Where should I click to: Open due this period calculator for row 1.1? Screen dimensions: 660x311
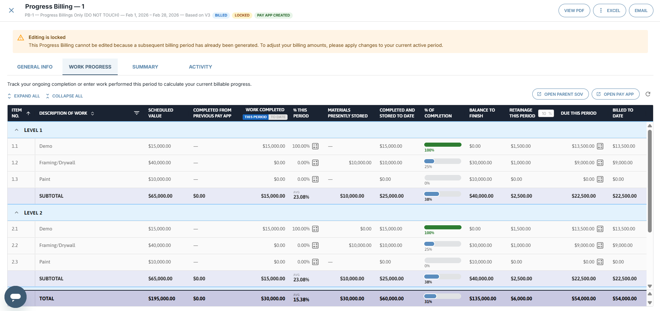[600, 146]
